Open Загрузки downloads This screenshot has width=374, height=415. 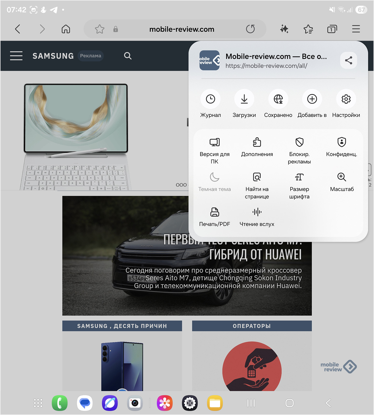coord(244,104)
